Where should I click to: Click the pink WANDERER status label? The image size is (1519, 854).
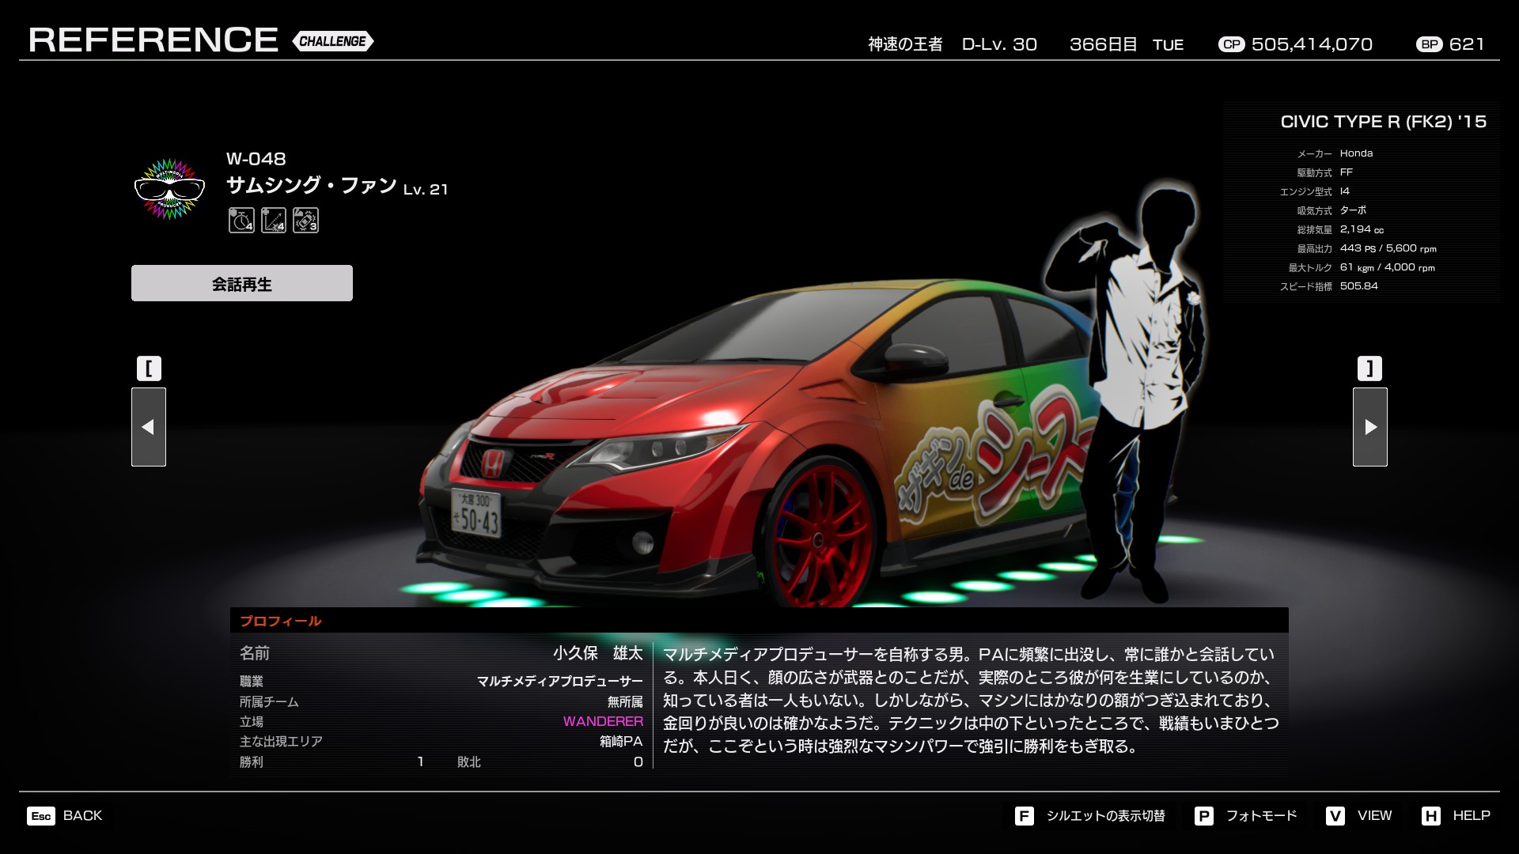(603, 721)
